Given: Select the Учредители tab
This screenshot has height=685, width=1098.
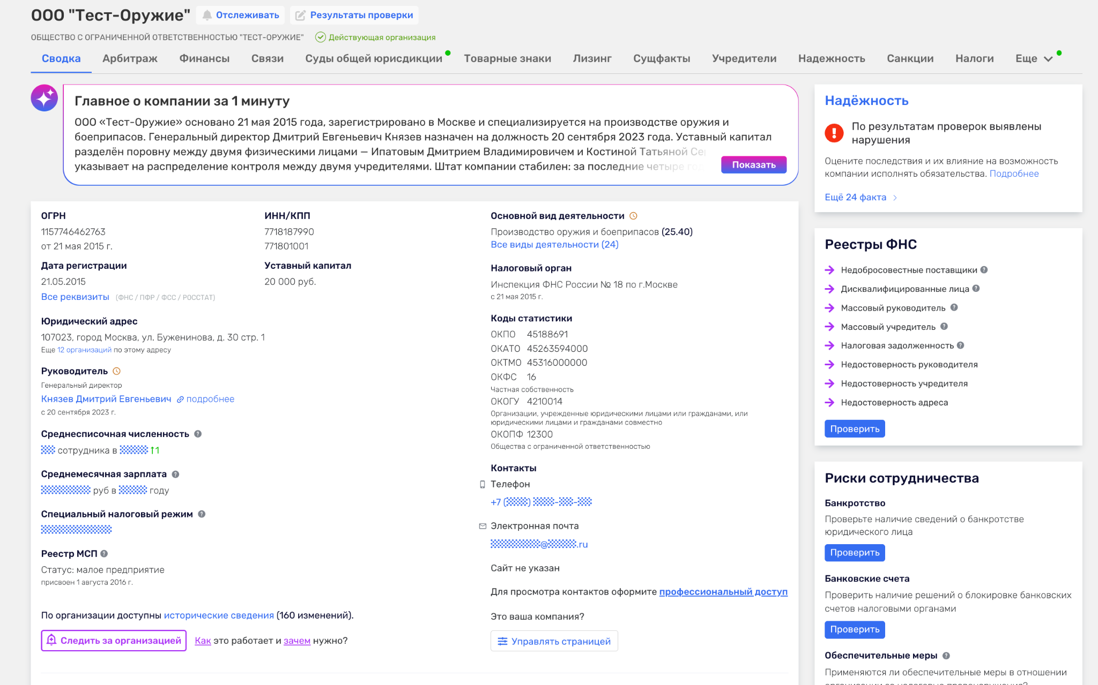Looking at the screenshot, I should 744,58.
